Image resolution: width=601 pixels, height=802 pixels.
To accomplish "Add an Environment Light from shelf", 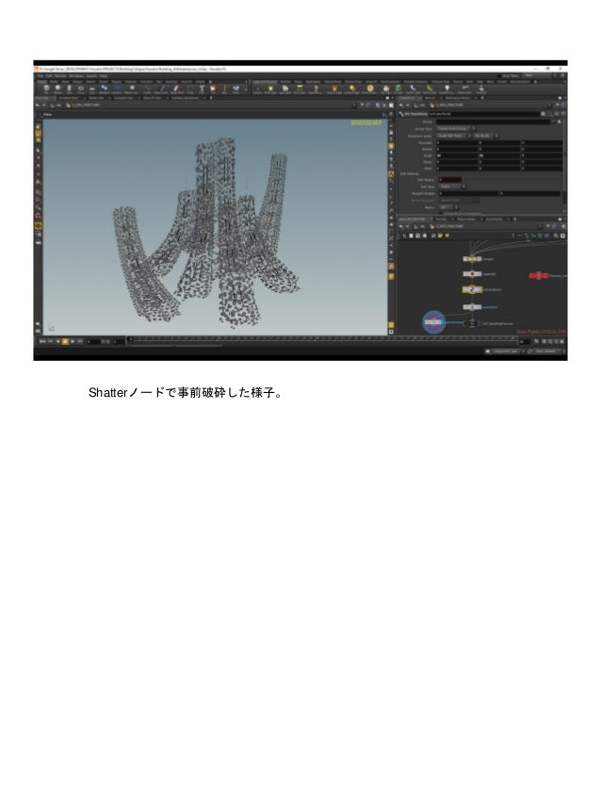I will [x=370, y=89].
